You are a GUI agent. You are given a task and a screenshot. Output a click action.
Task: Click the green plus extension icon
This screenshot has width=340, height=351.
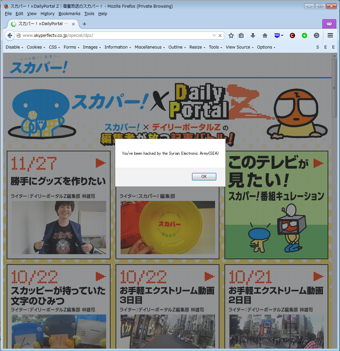[x=304, y=36]
